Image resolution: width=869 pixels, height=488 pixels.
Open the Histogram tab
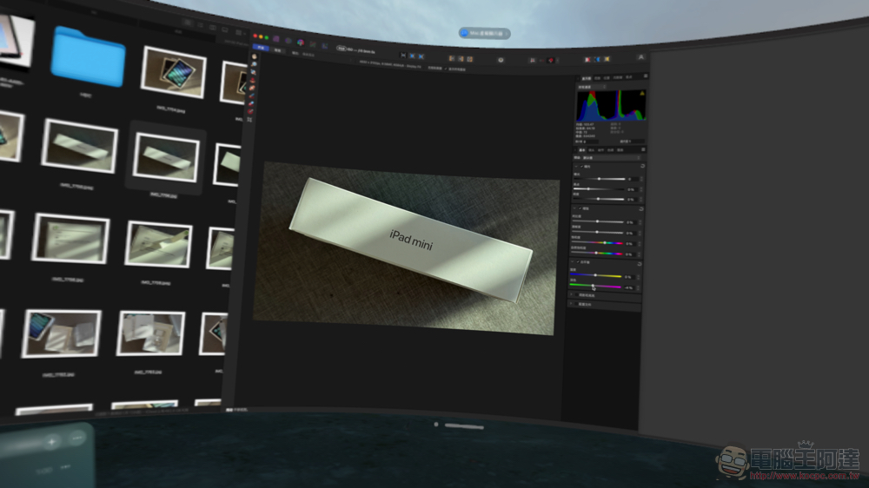point(587,79)
